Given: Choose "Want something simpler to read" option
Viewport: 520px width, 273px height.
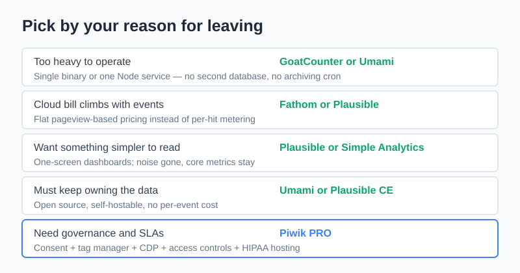Looking at the screenshot, I should coord(260,153).
